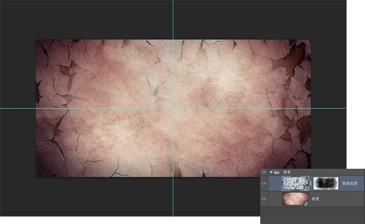The image size is (365, 224).
Task: Click empty area below layers to deselect
Action: click(312, 215)
